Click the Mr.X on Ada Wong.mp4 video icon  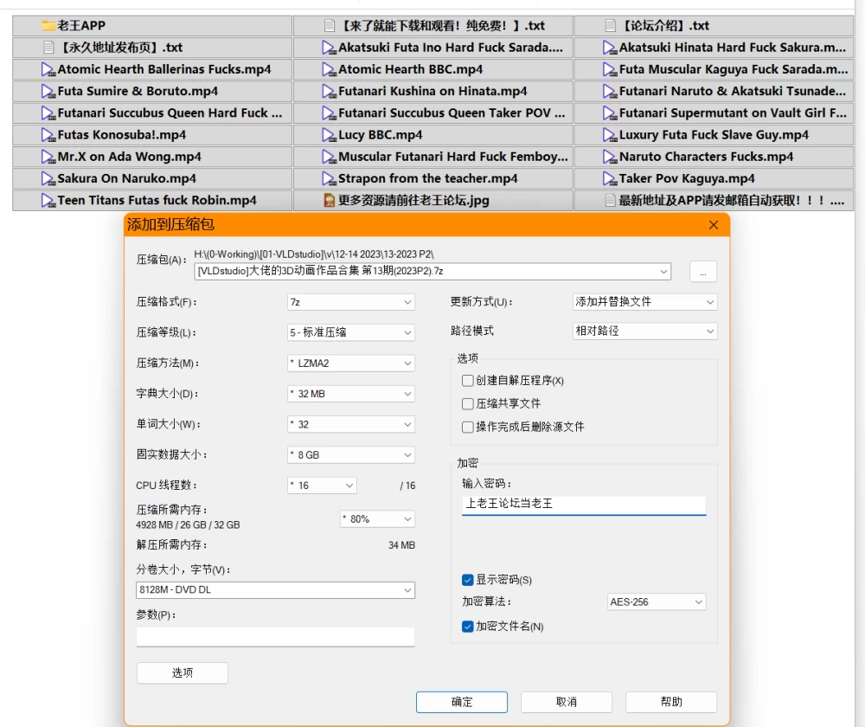pos(48,157)
